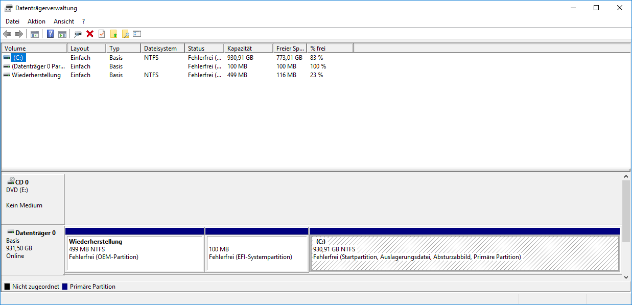The height and width of the screenshot is (305, 632).
Task: Click the 930,91 GB capacity cell
Action: (x=240, y=58)
